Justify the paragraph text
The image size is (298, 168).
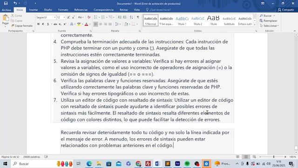pyautogui.click(x=110, y=24)
